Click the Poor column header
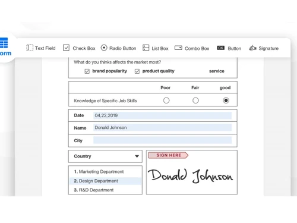The image size is (297, 223). click(165, 87)
